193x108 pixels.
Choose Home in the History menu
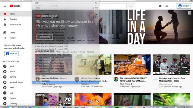(65, 8)
